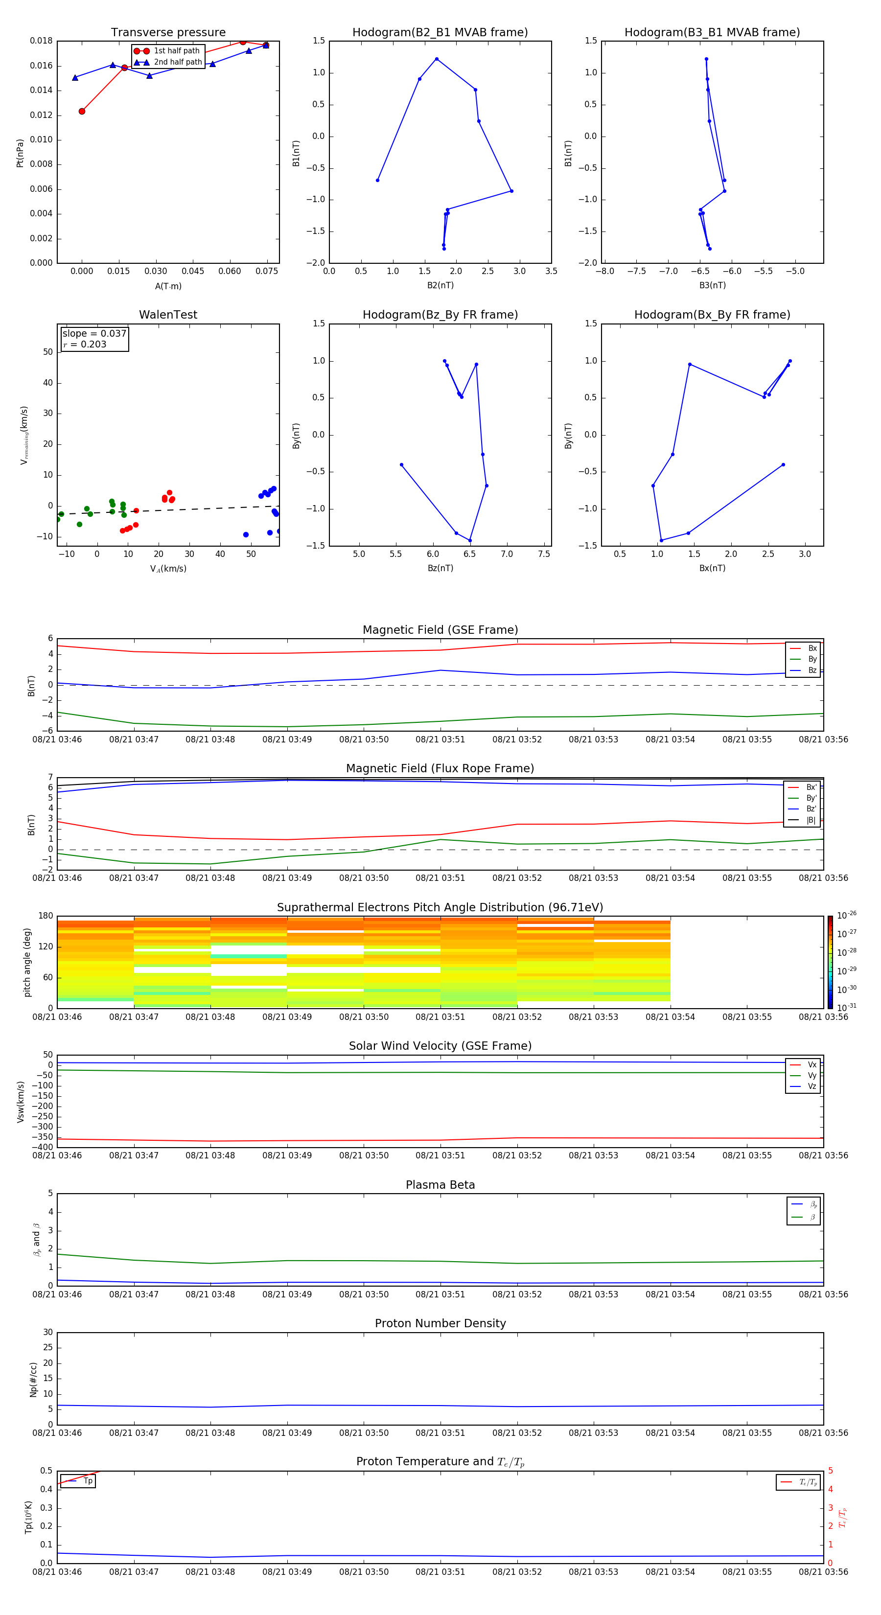This screenshot has height=1615, width=881.
Task: Click the "Solar Wind Velocity (GSE Frame)" title
Action: click(x=440, y=1046)
